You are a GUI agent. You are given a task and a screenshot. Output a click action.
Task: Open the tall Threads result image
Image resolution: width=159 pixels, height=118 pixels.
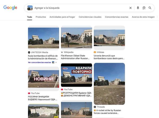(x=109, y=84)
